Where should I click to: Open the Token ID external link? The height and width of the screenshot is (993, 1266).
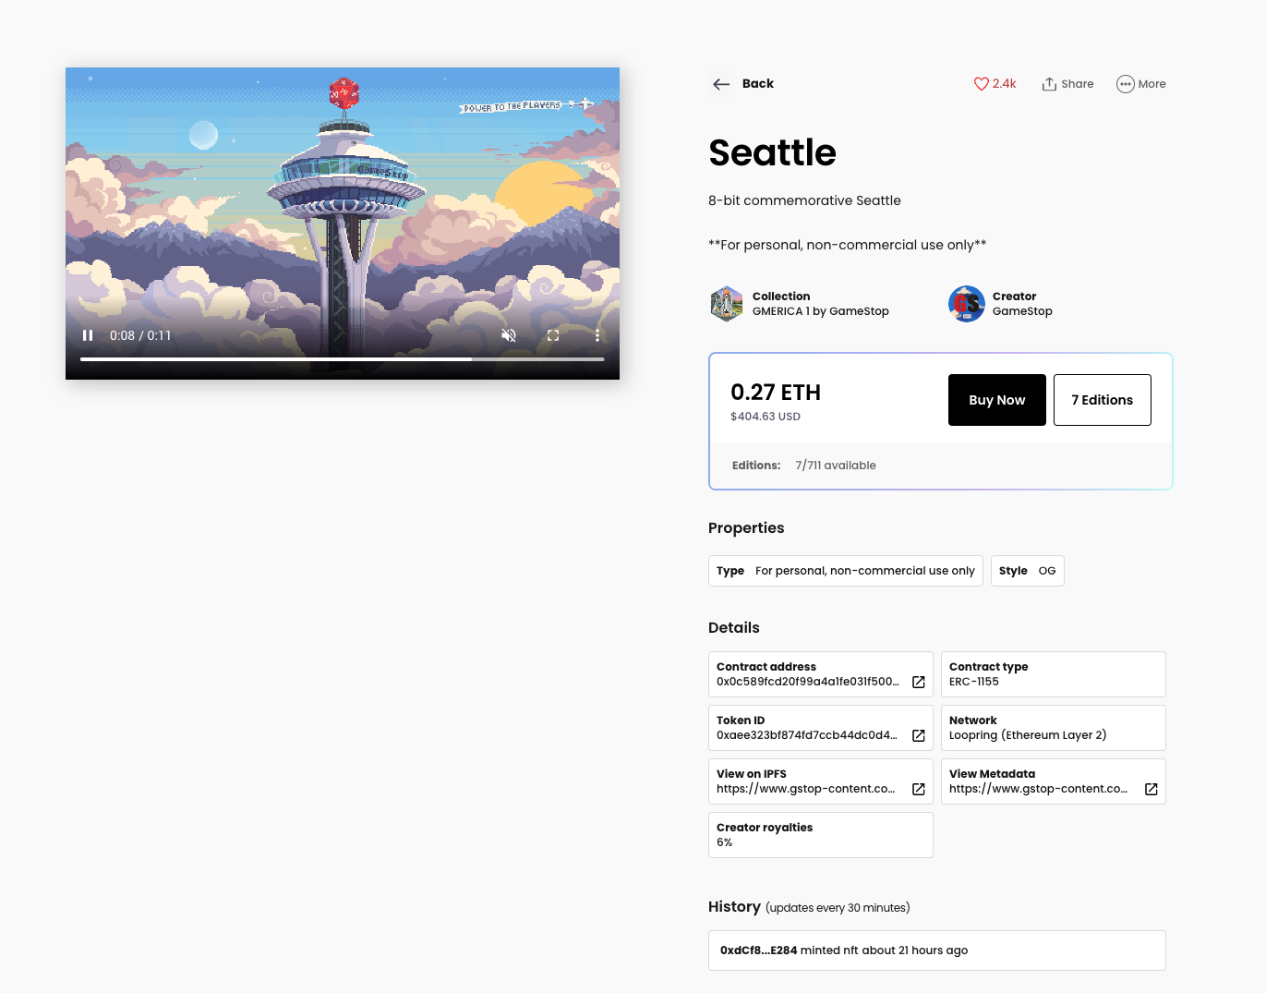[x=918, y=735]
